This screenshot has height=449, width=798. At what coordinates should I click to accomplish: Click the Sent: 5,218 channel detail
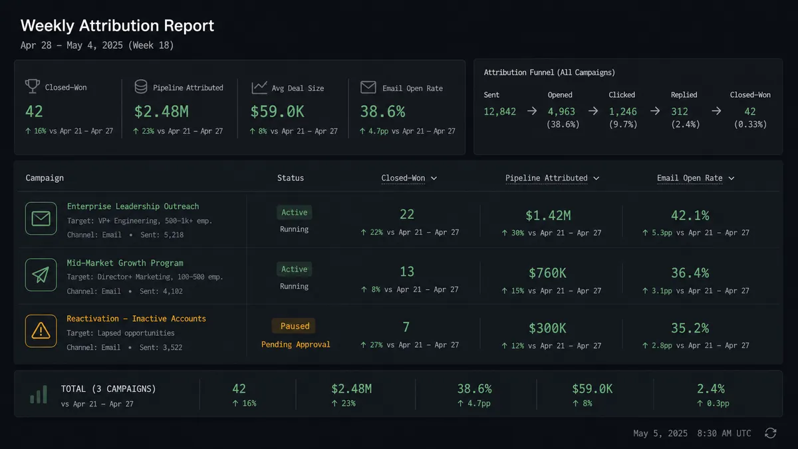pyautogui.click(x=162, y=235)
